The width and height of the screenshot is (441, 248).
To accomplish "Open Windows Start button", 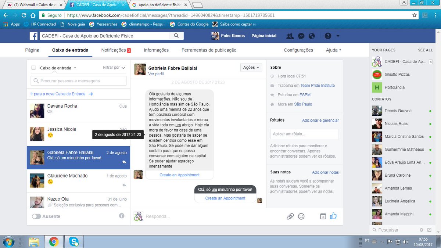I will pyautogui.click(x=8, y=241).
